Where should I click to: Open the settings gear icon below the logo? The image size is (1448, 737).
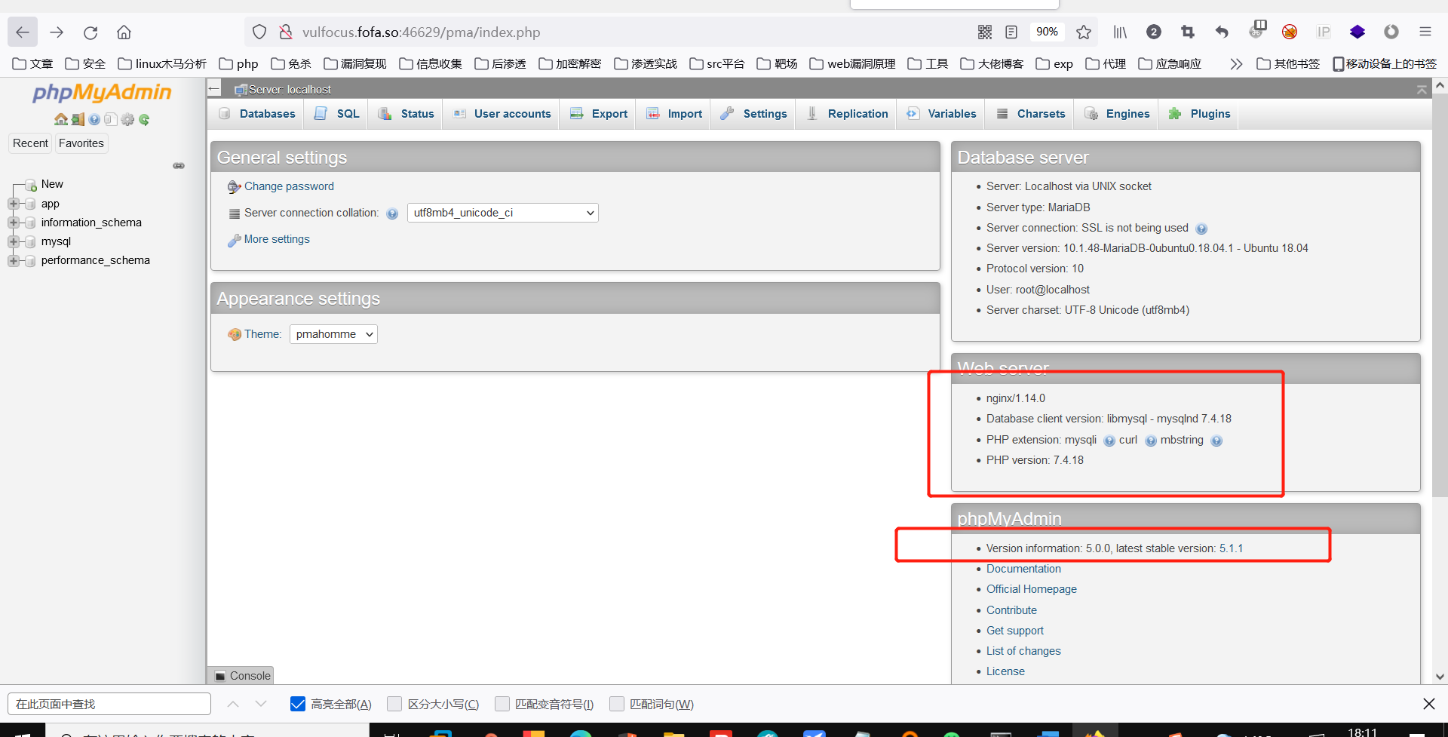(x=127, y=119)
